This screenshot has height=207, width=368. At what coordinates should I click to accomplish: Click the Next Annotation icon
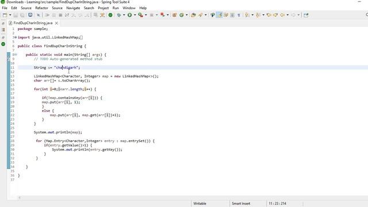[x=247, y=15]
